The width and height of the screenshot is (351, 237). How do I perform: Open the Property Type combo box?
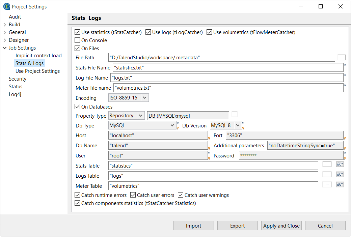[127, 116]
